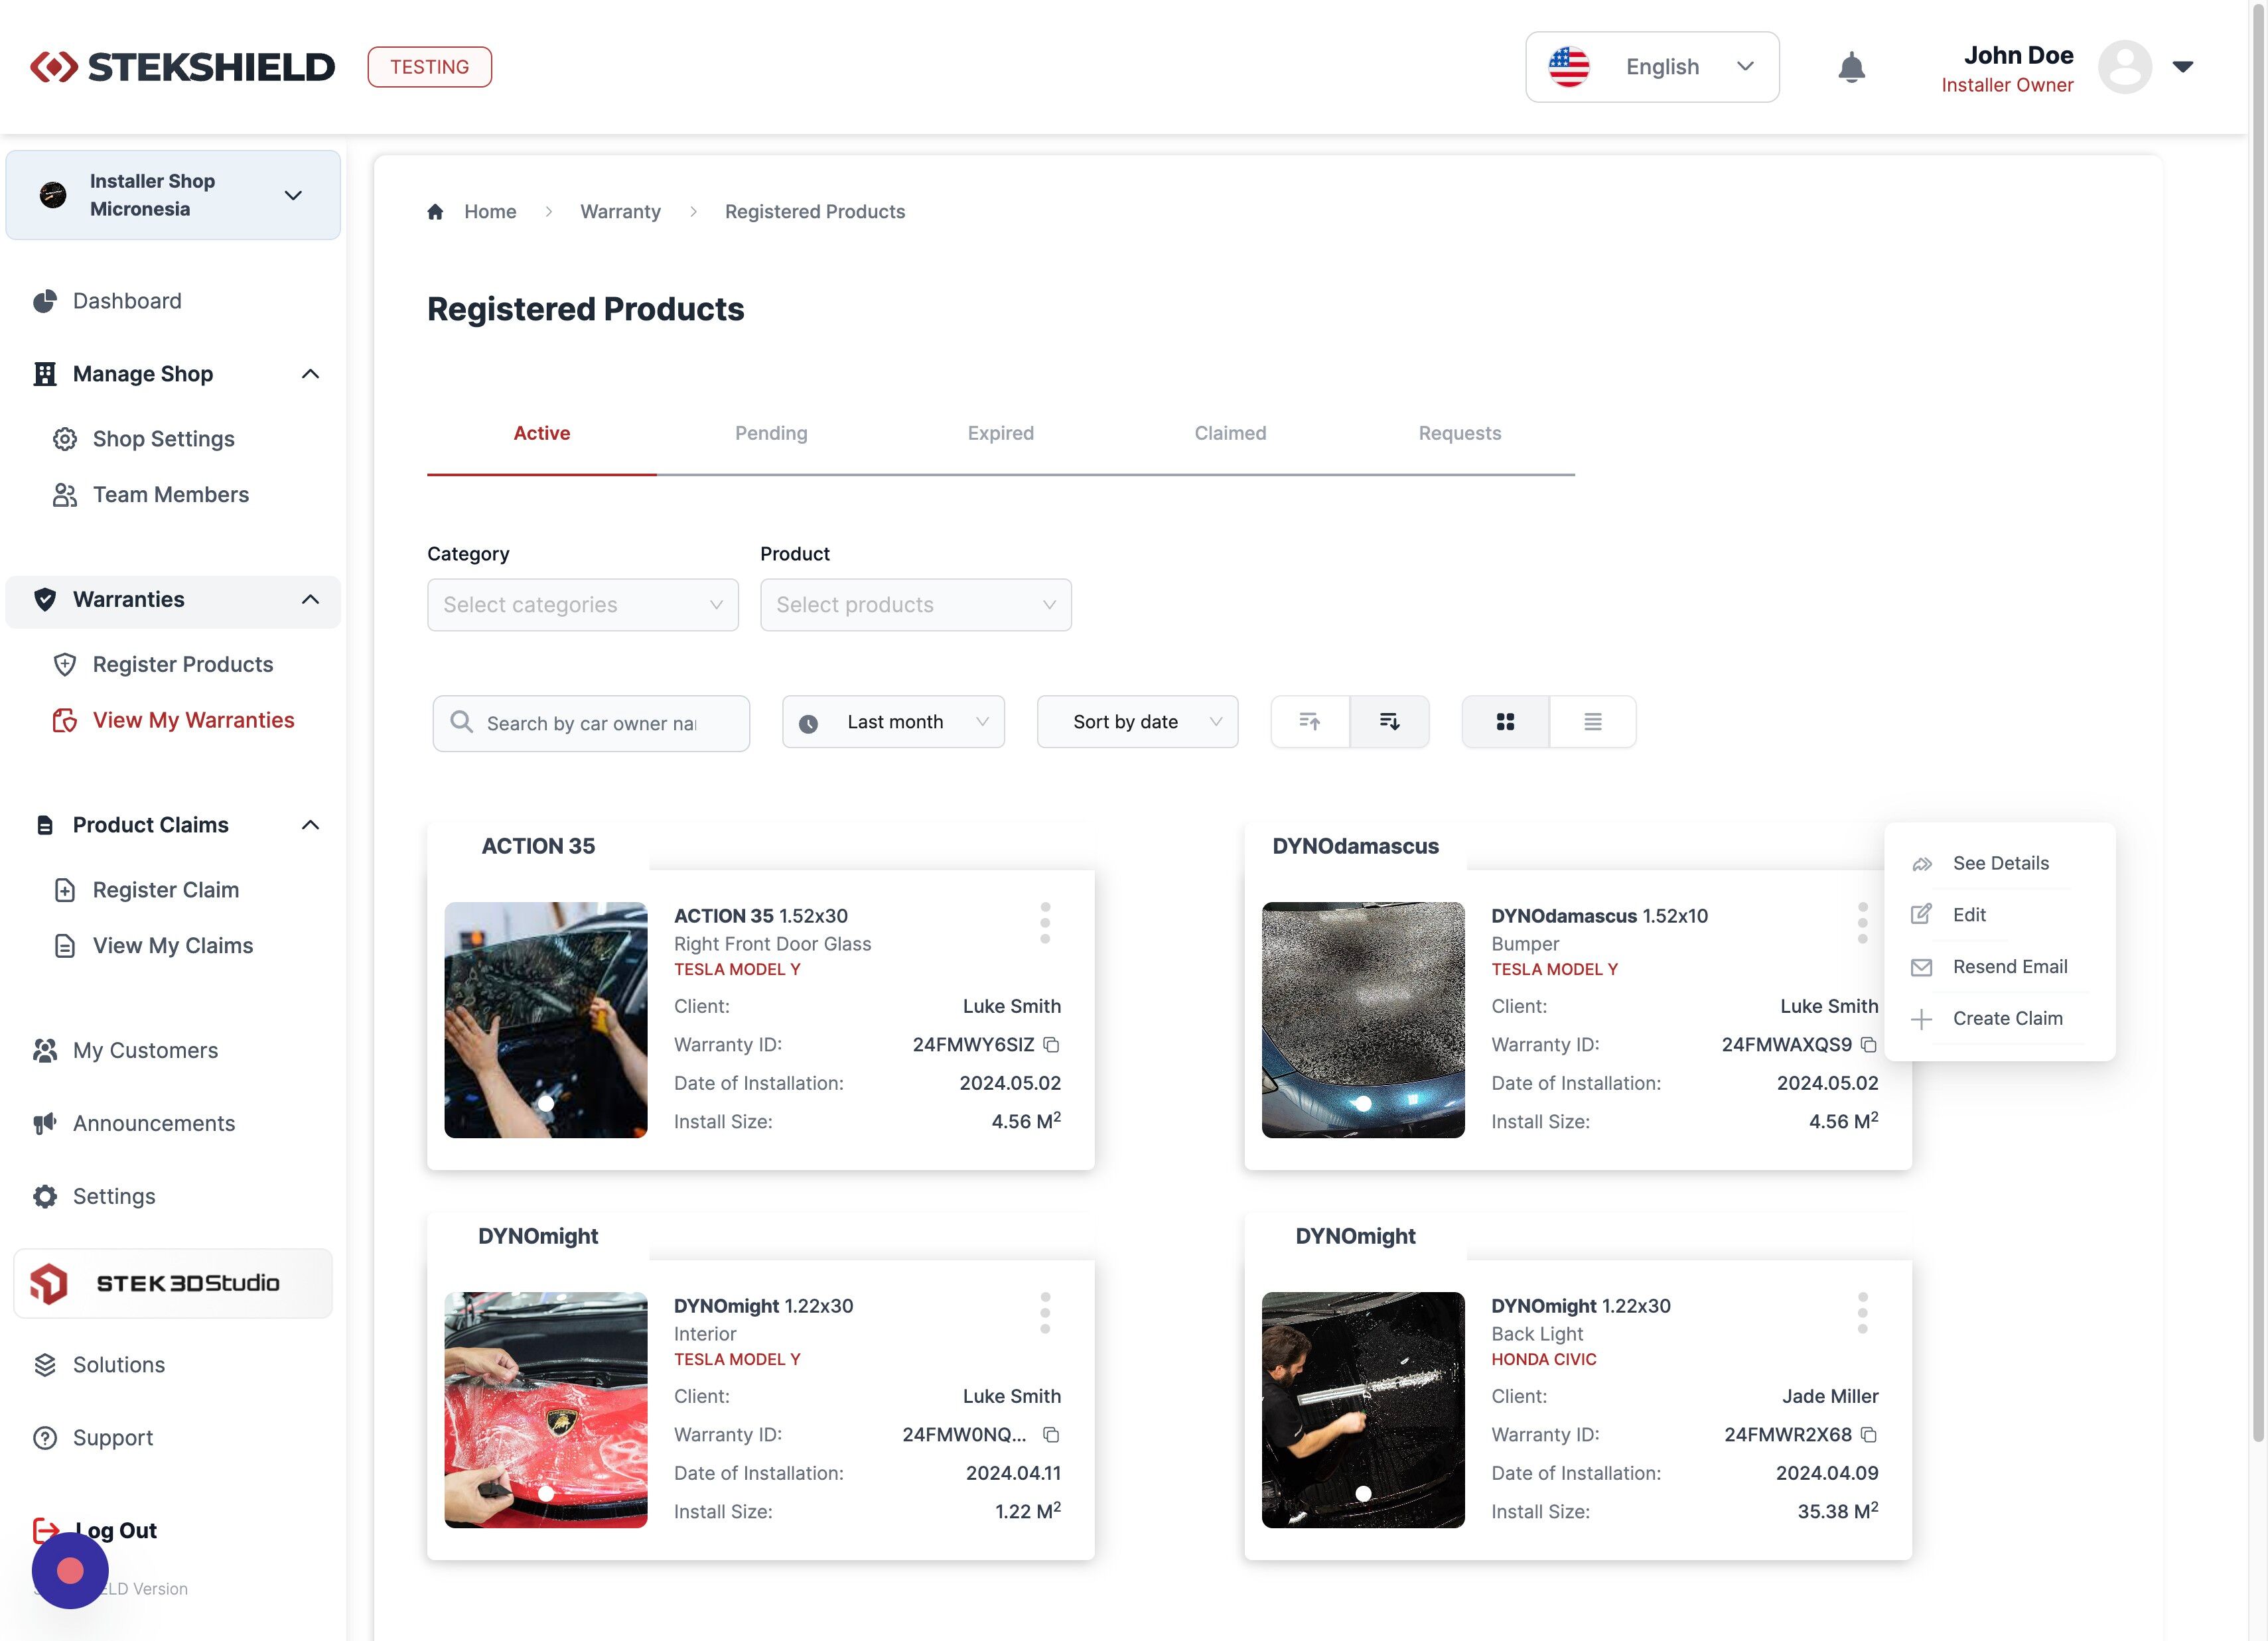Click the STEK 3DStudio logo icon

[49, 1283]
